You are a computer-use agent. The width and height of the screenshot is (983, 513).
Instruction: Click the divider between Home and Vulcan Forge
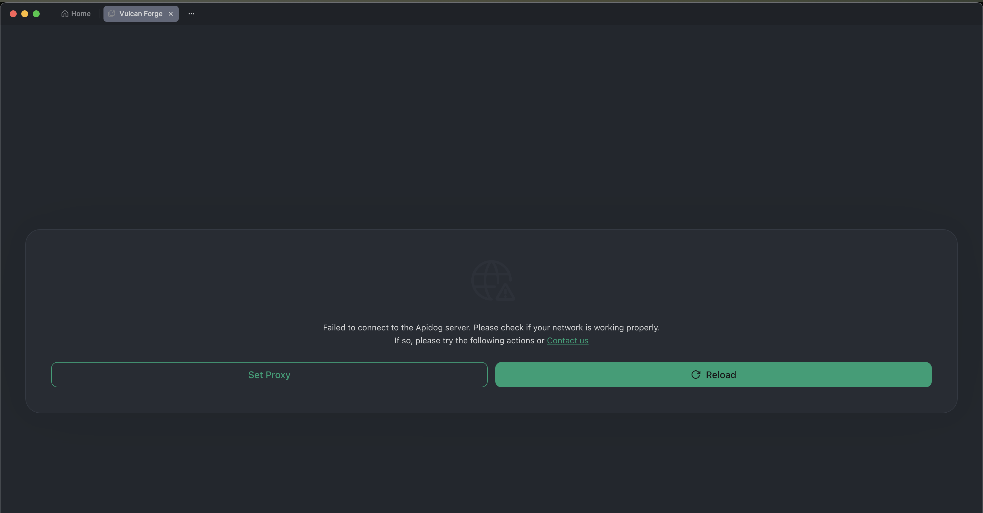pos(99,14)
